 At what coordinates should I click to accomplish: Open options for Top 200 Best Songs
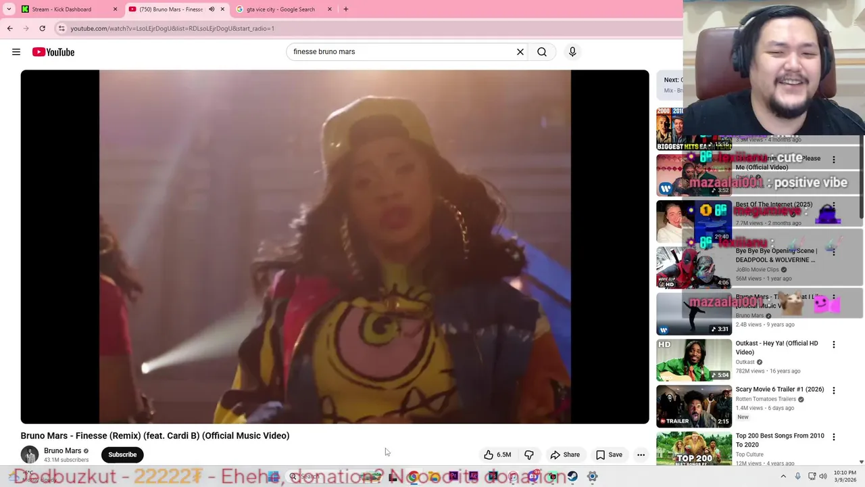click(x=834, y=437)
